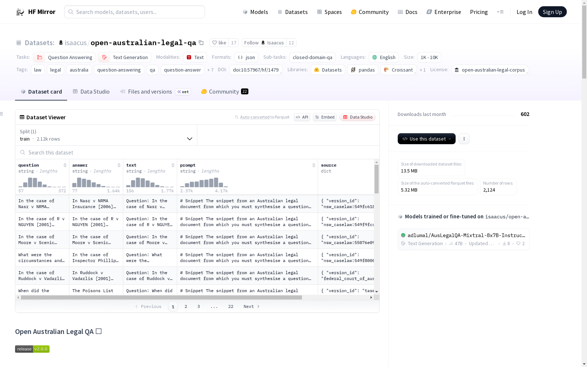Viewport: 587px width, 367px height.
Task: Click the heart like button
Action: pyautogui.click(x=219, y=43)
